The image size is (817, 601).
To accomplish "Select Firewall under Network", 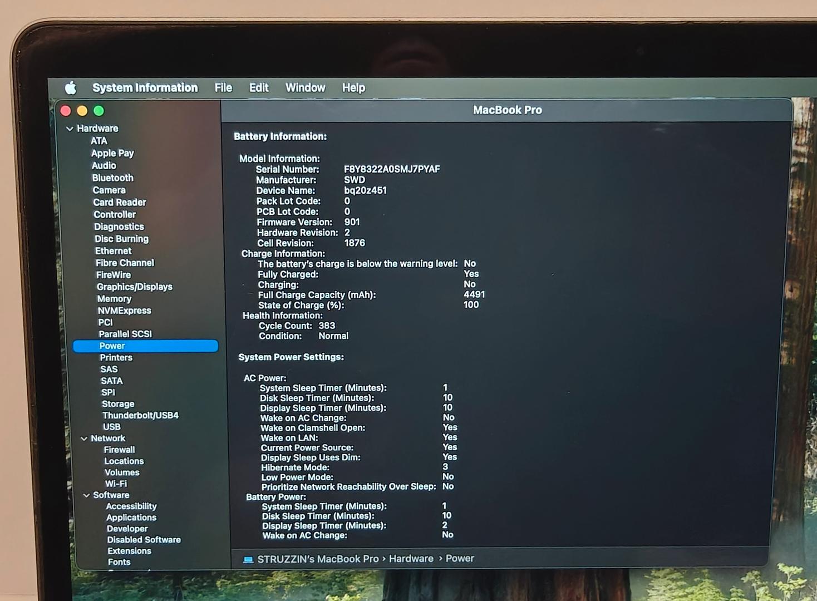I will point(120,450).
